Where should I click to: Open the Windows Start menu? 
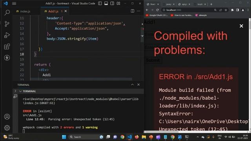64,137
